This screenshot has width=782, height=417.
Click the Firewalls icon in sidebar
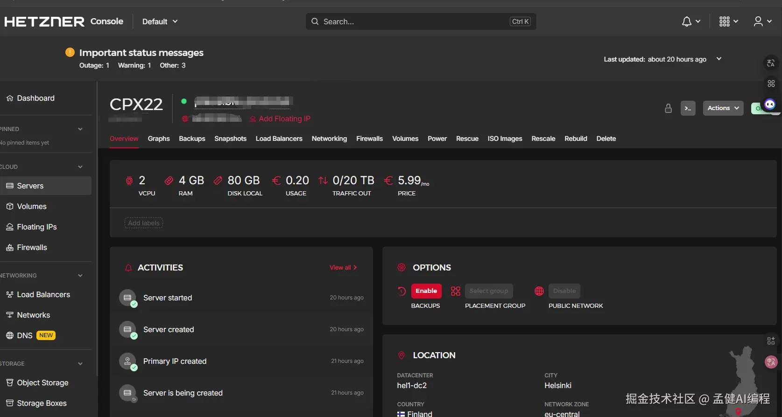(x=10, y=247)
